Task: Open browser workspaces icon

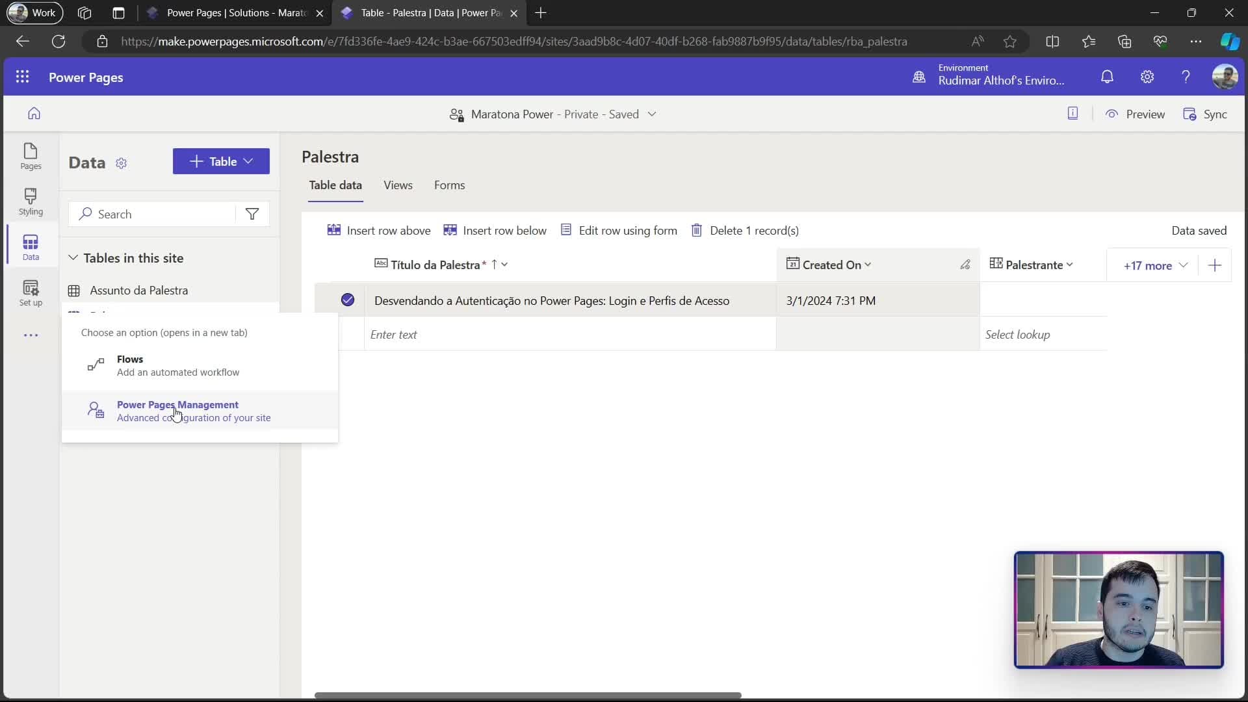Action: pos(84,13)
